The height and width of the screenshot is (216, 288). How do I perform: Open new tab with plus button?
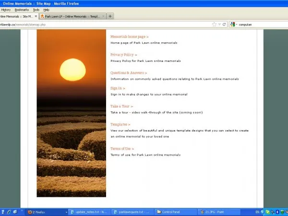tap(110, 16)
